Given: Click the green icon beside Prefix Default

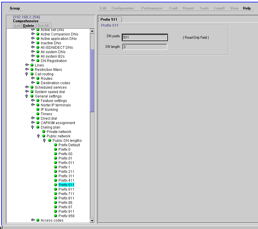Looking at the screenshot, I should coord(56,145).
